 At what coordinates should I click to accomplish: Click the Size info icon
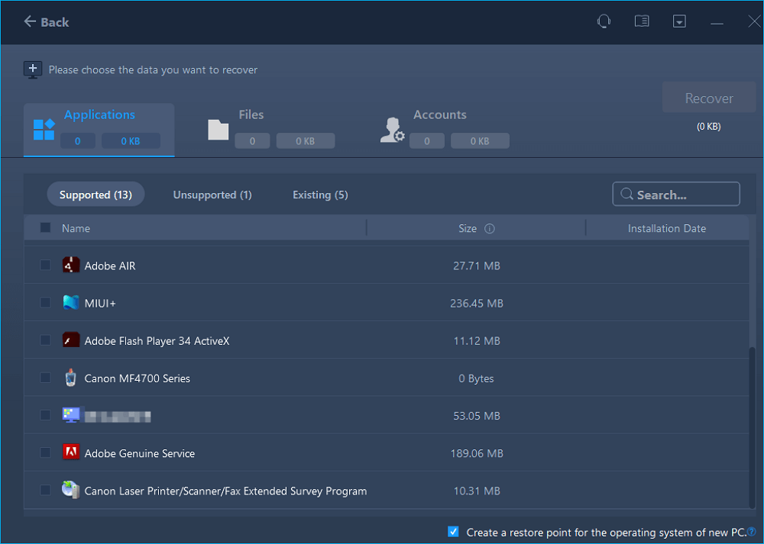[x=490, y=229]
